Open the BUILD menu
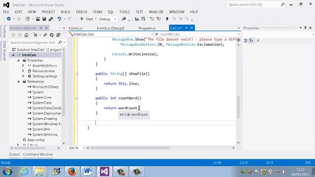 [x=65, y=12]
